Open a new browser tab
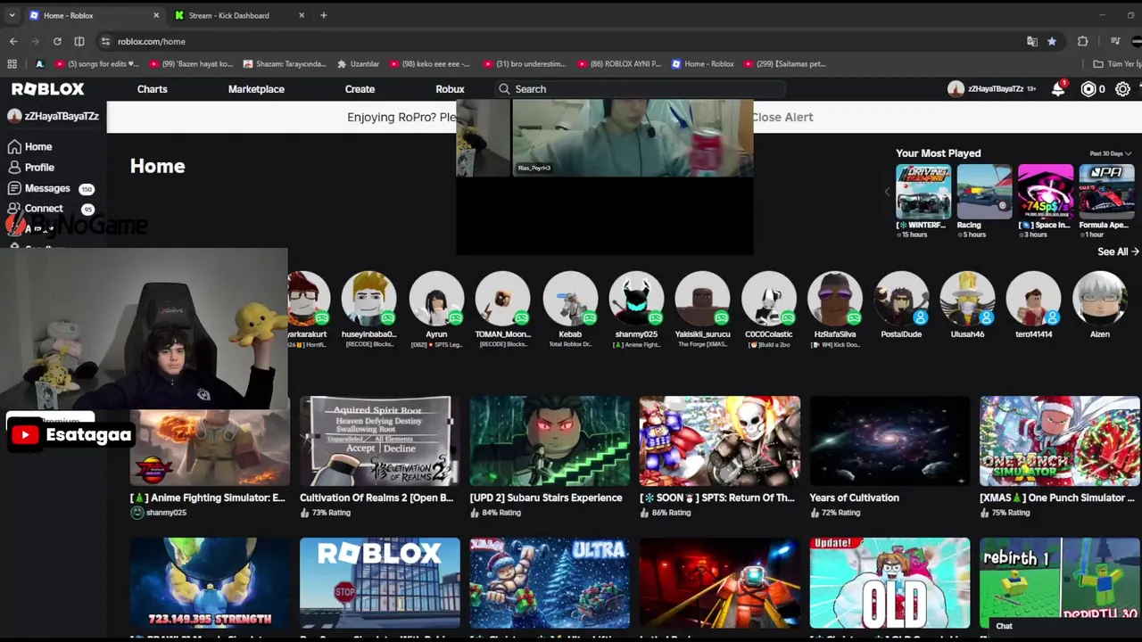 click(x=323, y=15)
